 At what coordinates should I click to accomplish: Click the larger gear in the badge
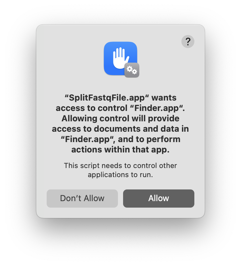click(130, 69)
